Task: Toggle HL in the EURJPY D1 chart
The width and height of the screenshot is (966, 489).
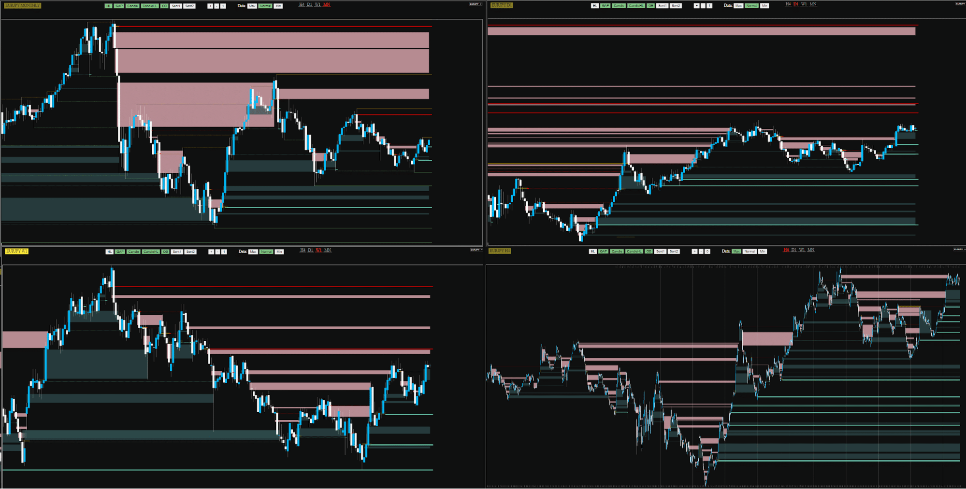Action: (x=595, y=6)
